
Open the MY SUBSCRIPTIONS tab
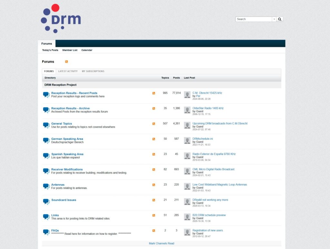coord(93,71)
